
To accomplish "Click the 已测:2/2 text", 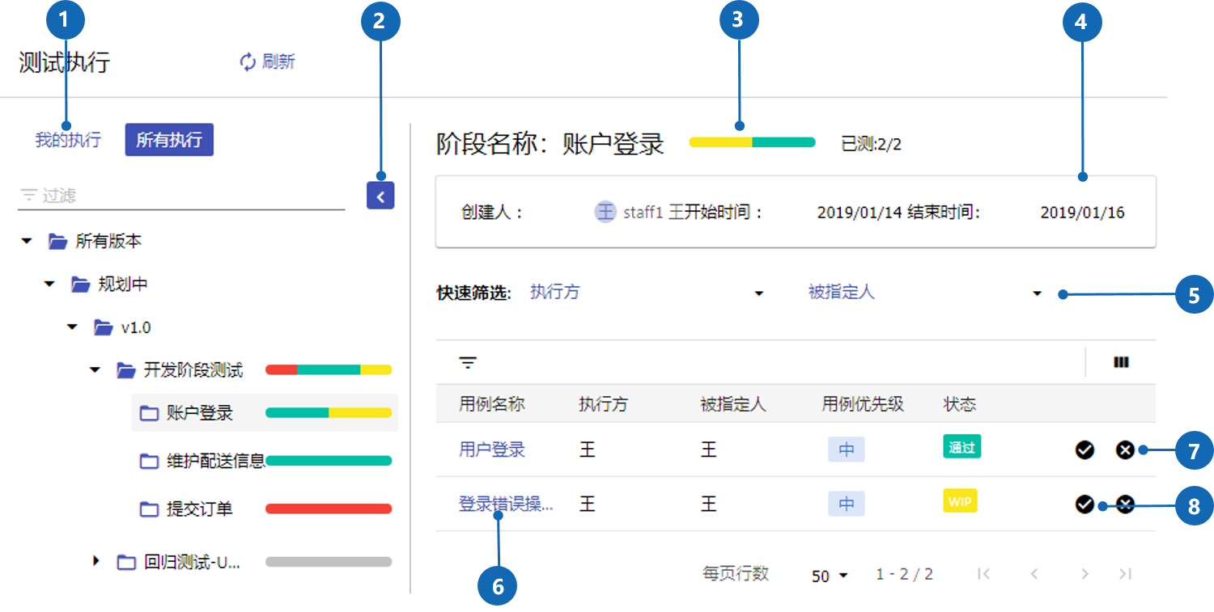I will [872, 144].
